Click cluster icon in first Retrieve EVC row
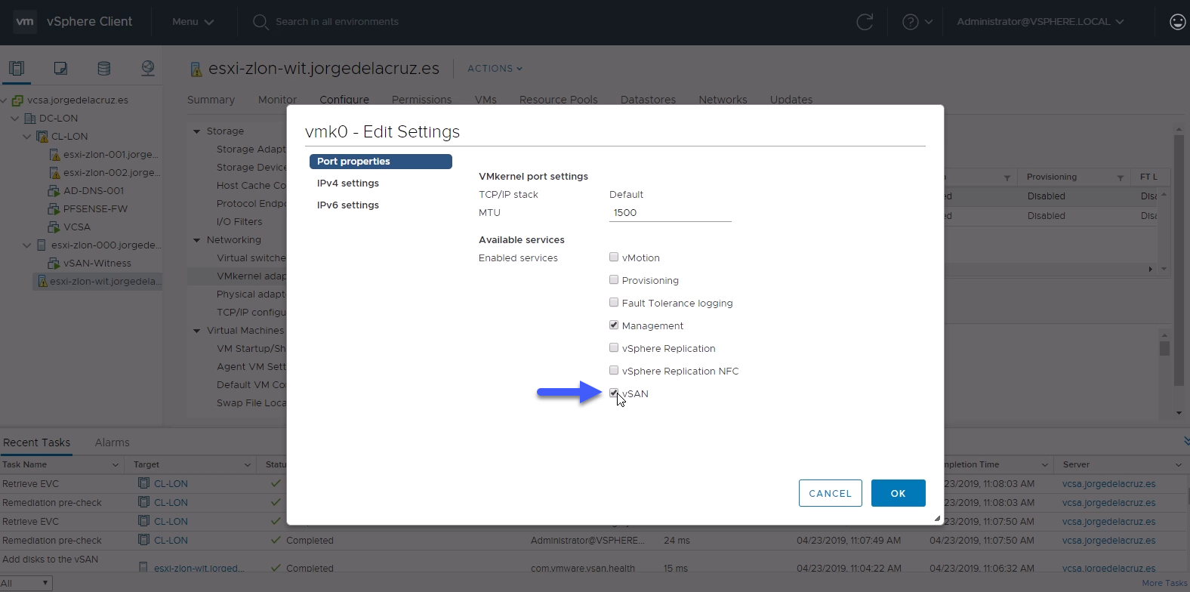 pyautogui.click(x=143, y=483)
